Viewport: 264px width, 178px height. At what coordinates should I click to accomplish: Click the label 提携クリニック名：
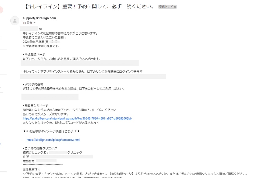(x=36, y=153)
